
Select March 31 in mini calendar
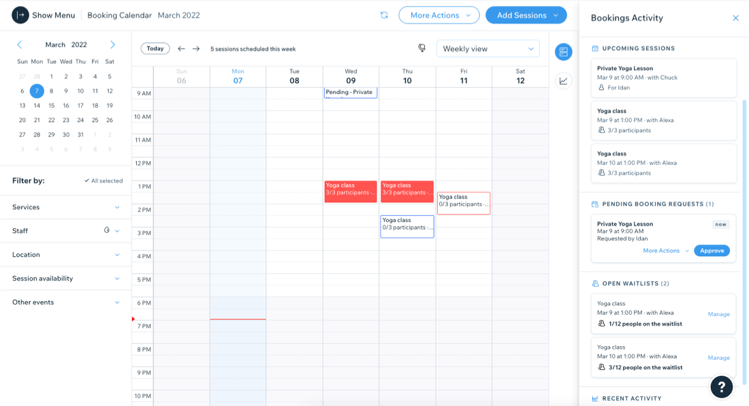coord(81,135)
